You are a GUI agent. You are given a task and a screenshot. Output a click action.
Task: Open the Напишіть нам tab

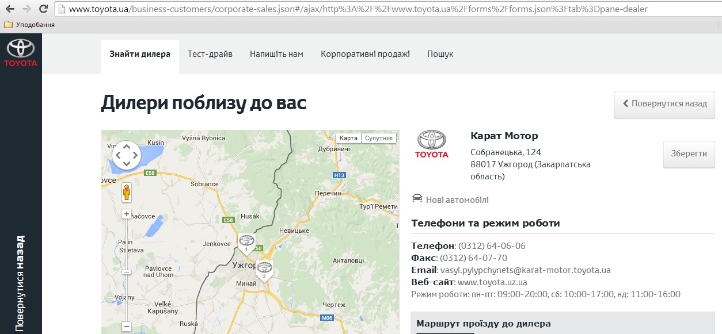click(x=276, y=54)
